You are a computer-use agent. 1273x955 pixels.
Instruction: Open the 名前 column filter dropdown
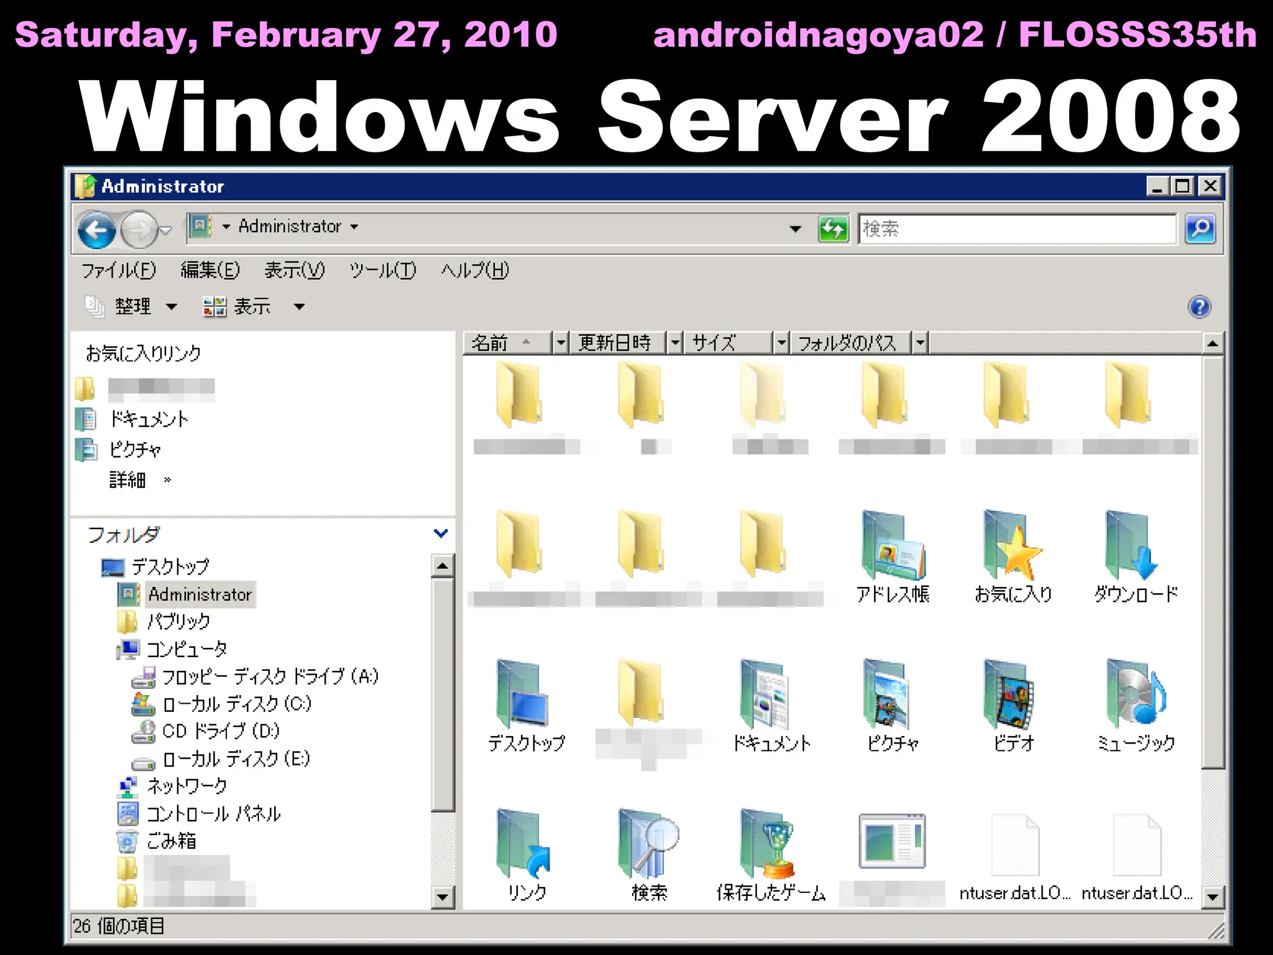[x=561, y=343]
